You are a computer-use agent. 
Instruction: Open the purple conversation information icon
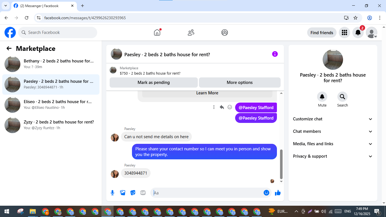click(x=275, y=54)
